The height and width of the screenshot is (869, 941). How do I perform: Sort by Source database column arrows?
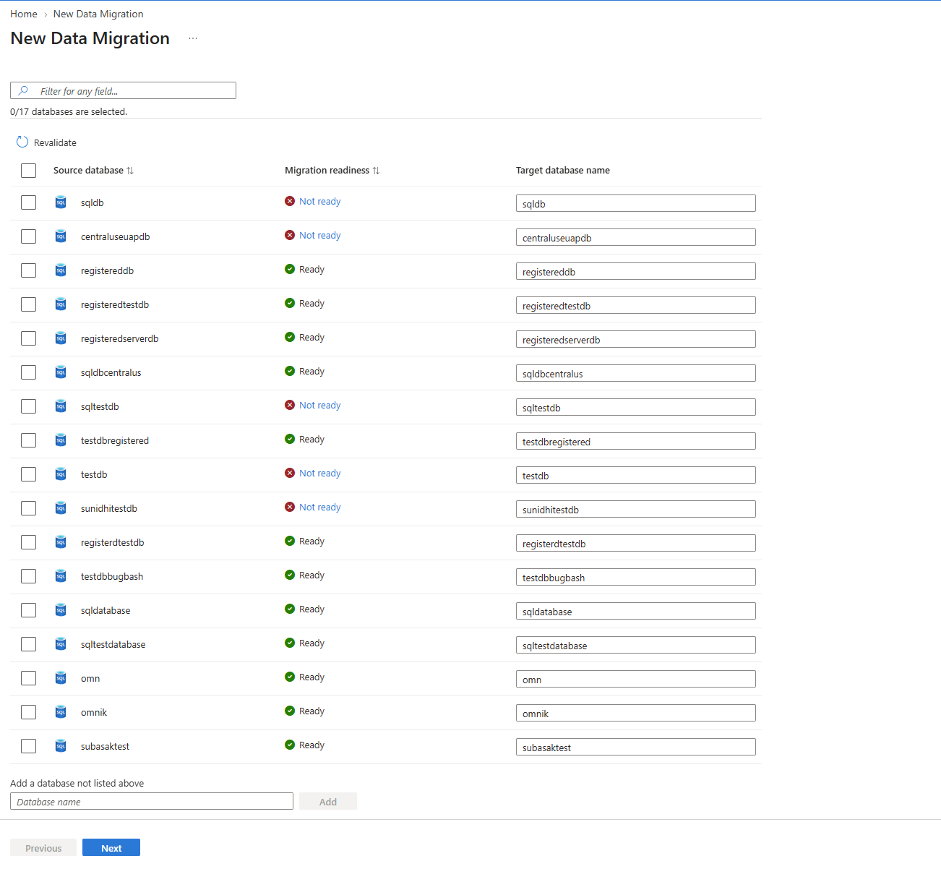[130, 171]
